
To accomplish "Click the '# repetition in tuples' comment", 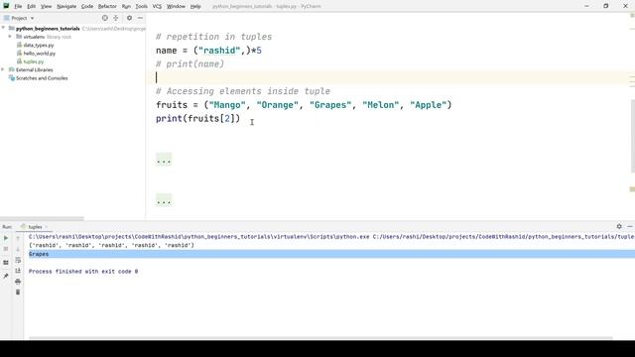I will (x=214, y=37).
